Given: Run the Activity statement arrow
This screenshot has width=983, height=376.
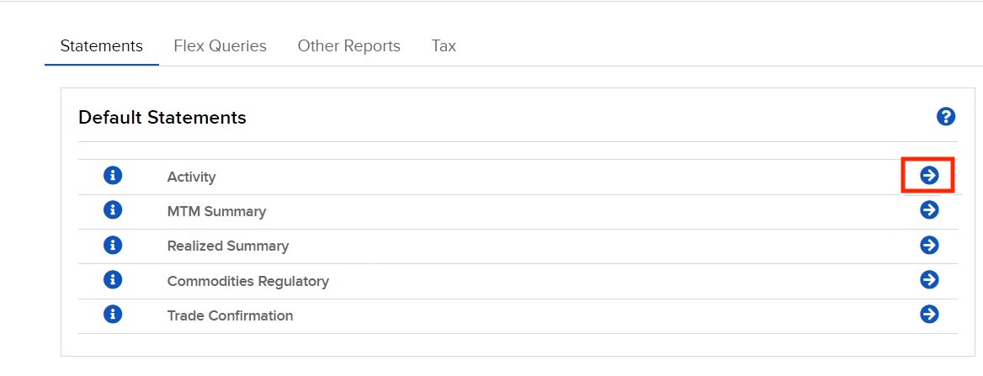Looking at the screenshot, I should [929, 176].
